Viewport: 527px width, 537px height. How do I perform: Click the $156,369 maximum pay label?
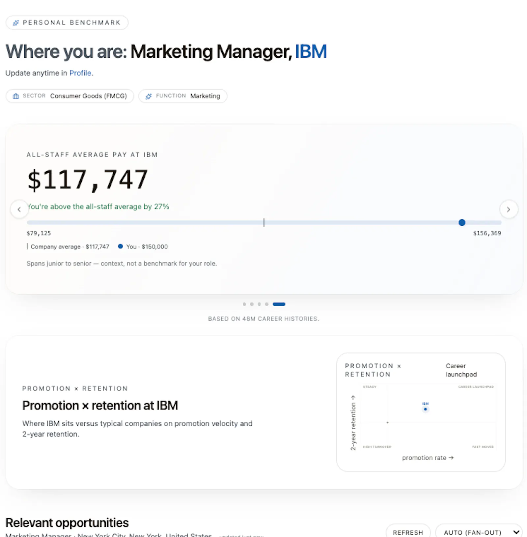487,233
